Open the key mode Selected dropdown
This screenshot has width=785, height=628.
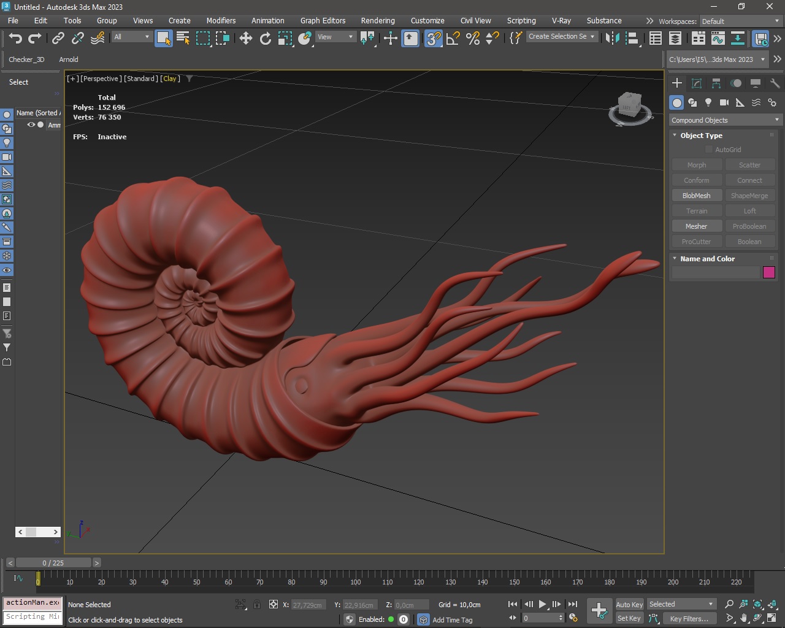[681, 604]
